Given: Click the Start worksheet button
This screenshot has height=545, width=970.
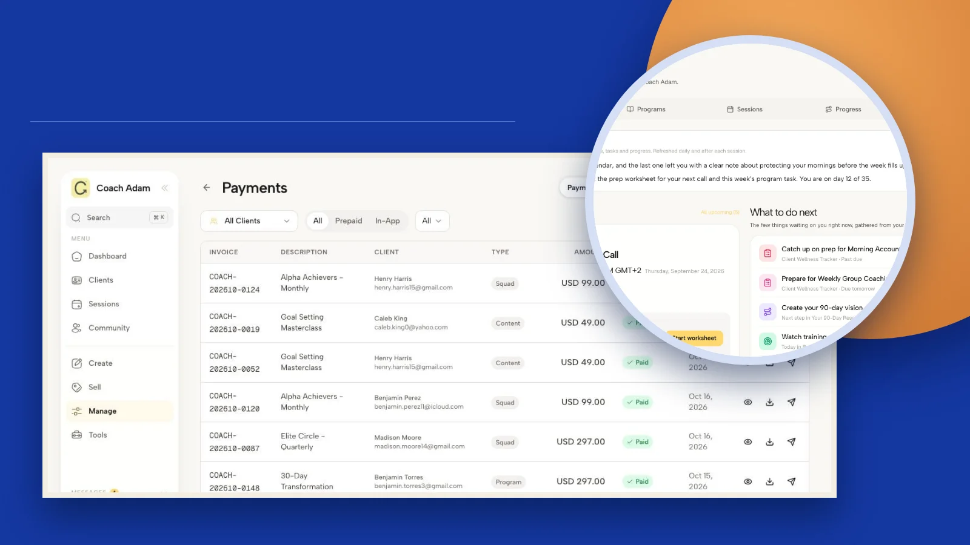Looking at the screenshot, I should [695, 338].
